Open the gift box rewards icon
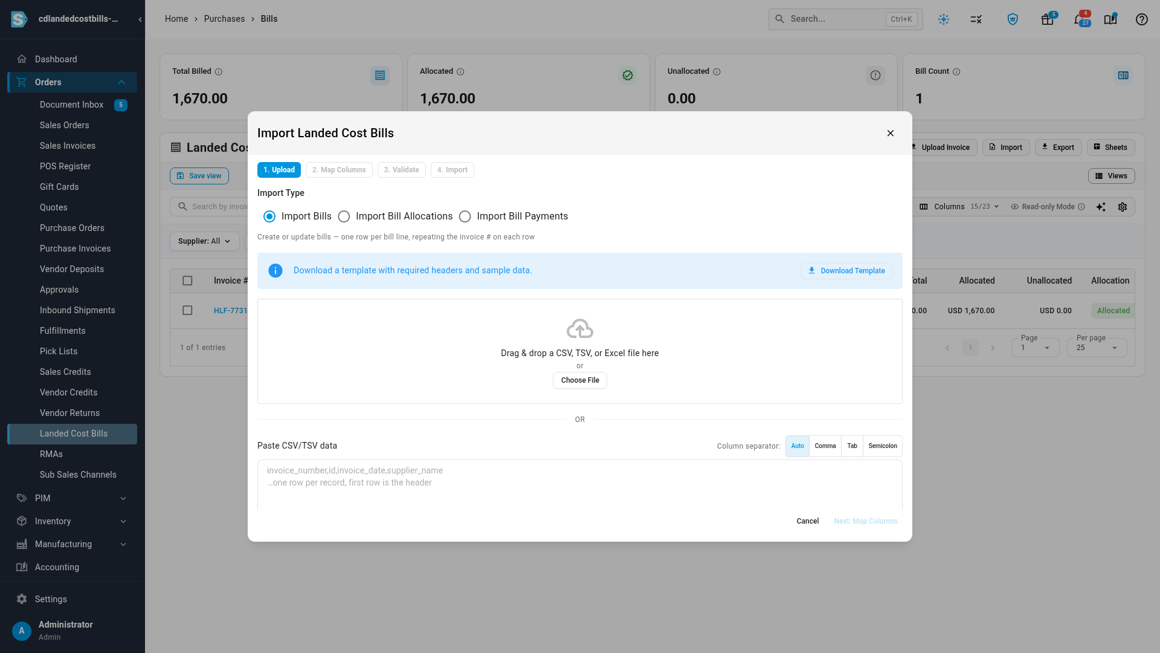 [x=1047, y=19]
